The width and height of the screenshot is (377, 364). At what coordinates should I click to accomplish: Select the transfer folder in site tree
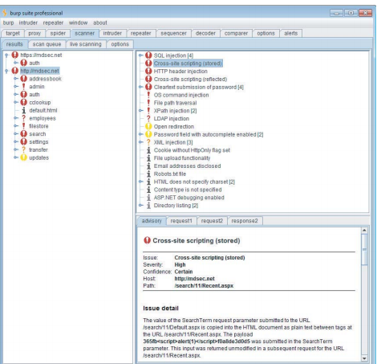click(x=39, y=149)
